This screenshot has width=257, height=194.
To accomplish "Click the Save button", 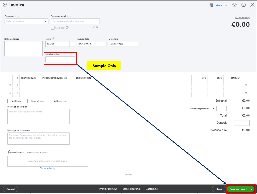I will 219,189.
